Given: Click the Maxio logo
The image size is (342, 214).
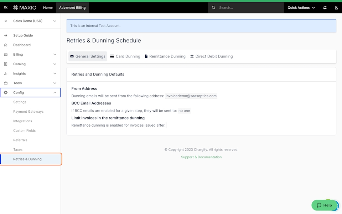Looking at the screenshot, I should pos(25,7).
